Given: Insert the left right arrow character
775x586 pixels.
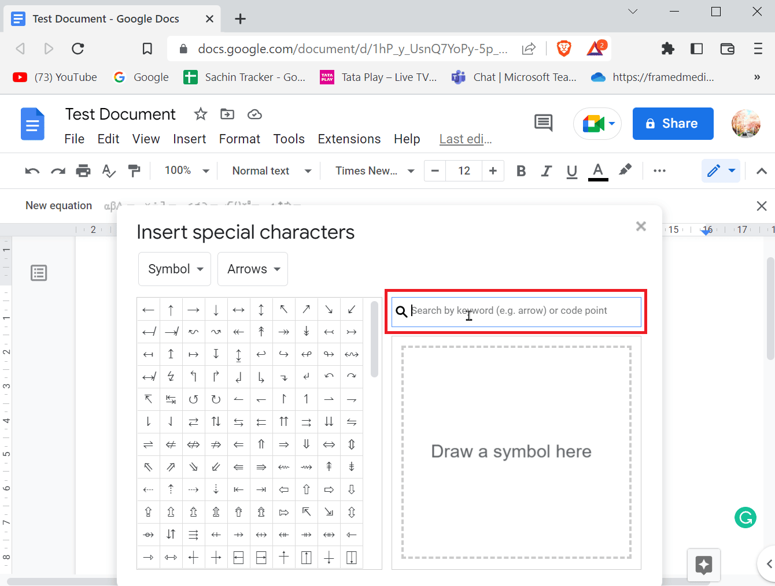Looking at the screenshot, I should [x=238, y=310].
